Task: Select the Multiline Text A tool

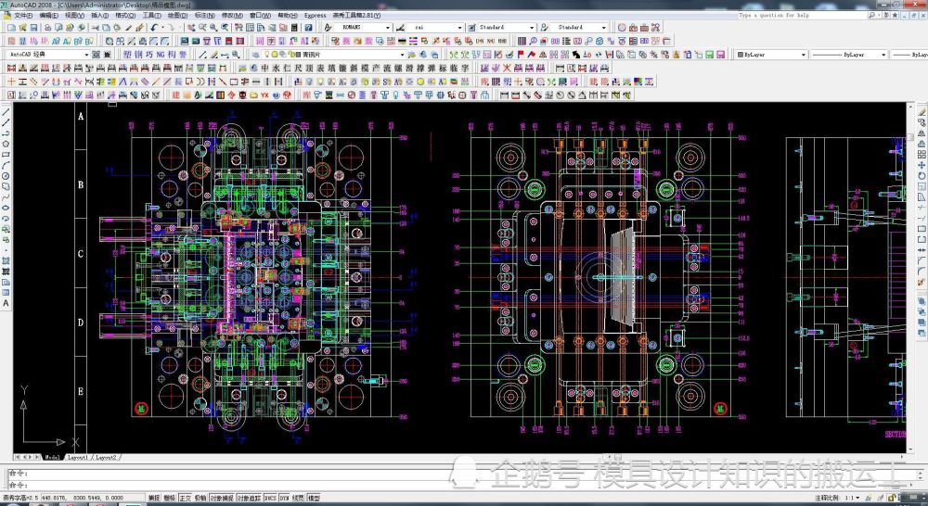Action: point(6,303)
